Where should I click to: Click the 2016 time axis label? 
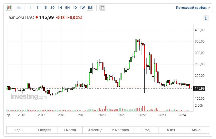(21, 115)
